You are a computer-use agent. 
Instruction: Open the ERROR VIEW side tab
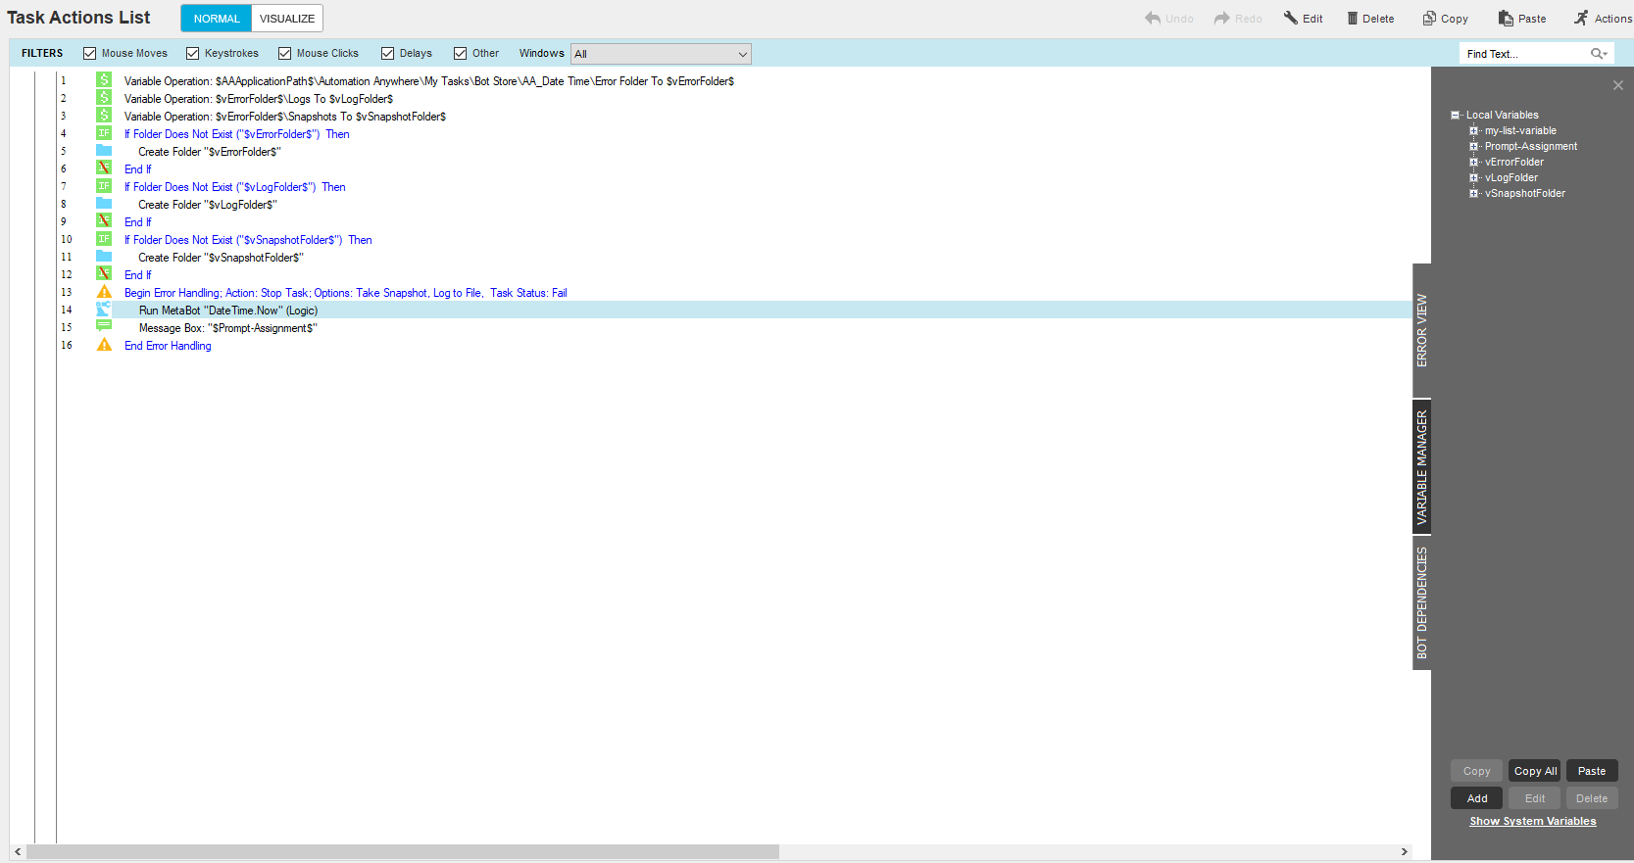(1421, 330)
